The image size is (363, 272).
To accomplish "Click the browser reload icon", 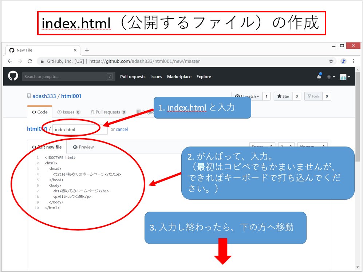I will point(30,61).
